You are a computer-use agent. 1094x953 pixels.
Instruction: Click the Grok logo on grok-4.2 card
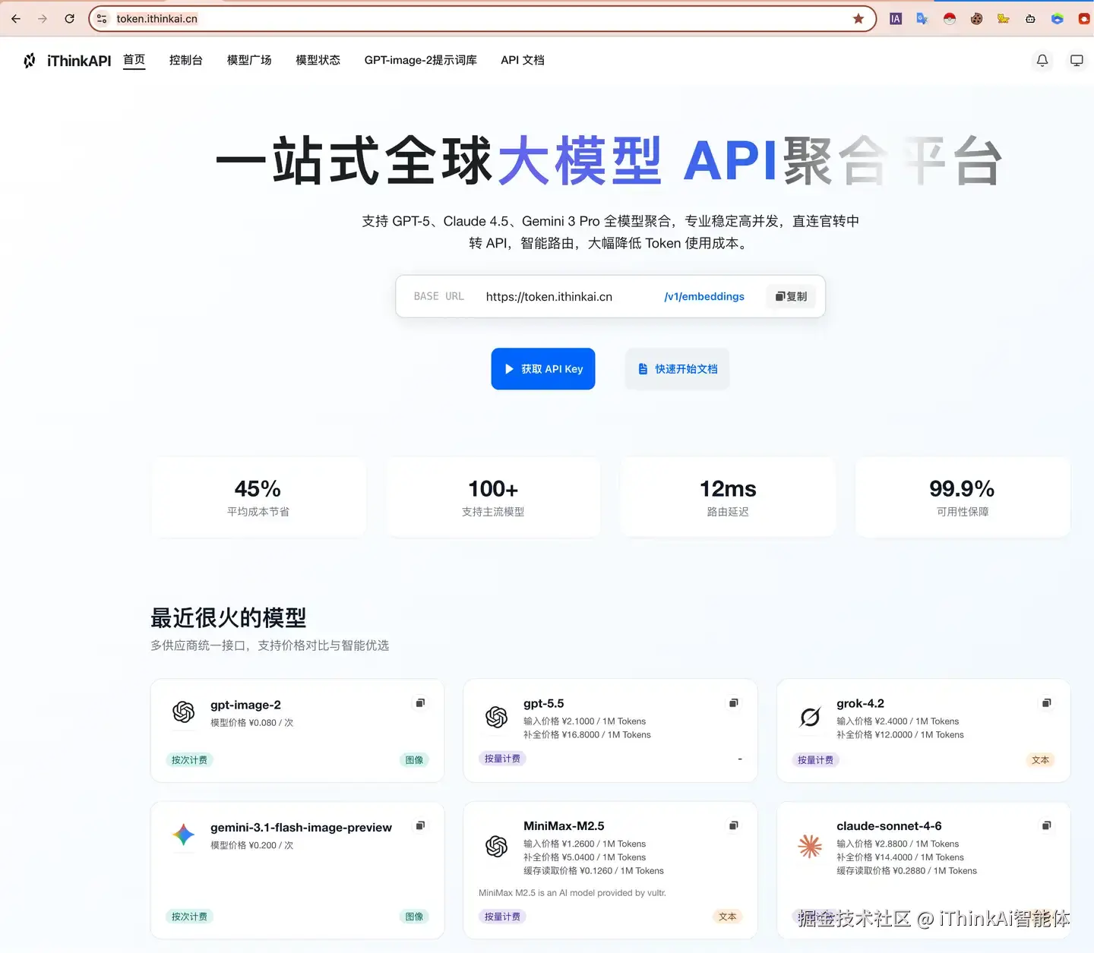[x=810, y=717]
